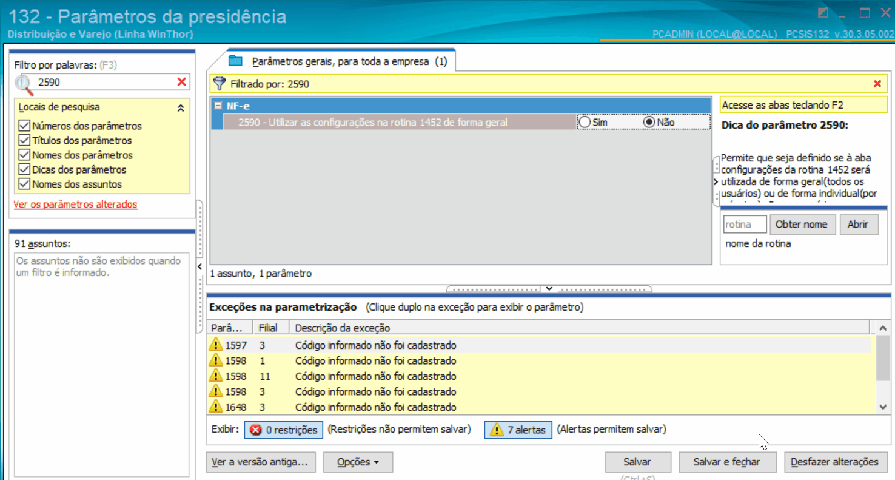Collapse exceptions panel with down chevron
895x480 pixels.
(x=549, y=288)
